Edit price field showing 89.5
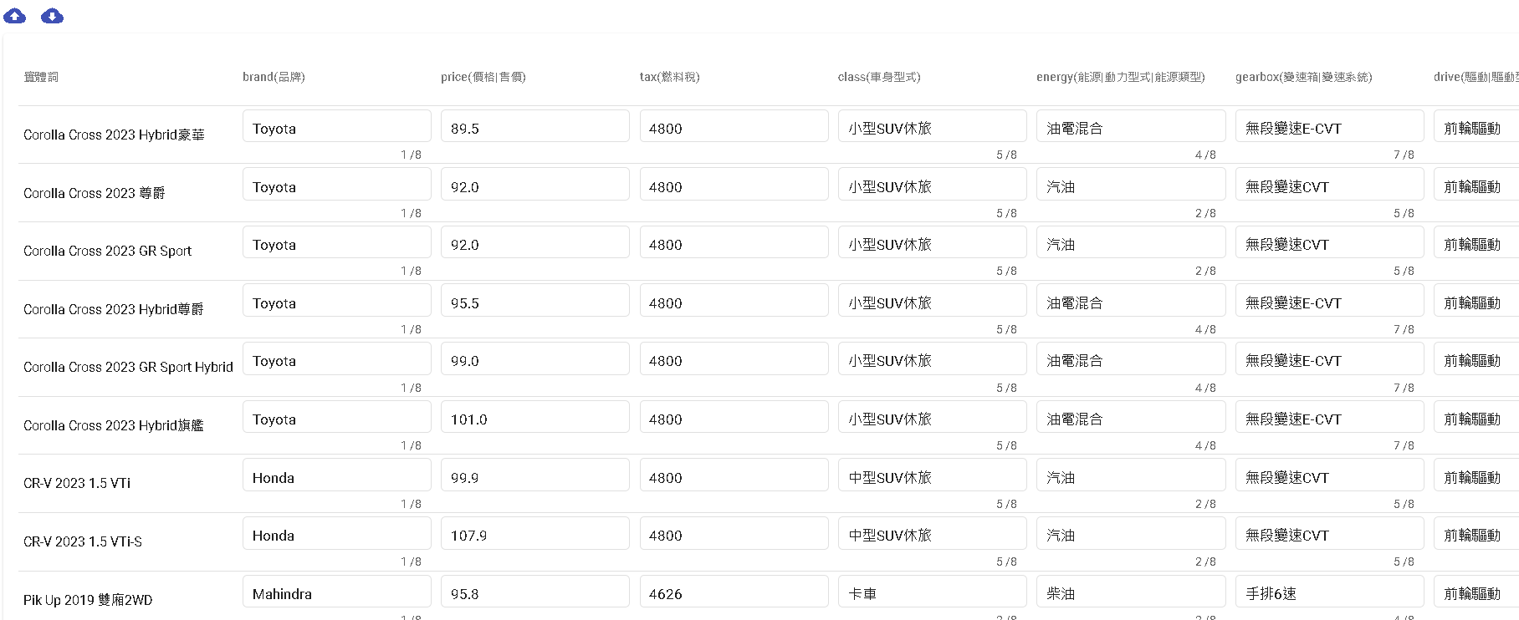 pyautogui.click(x=535, y=126)
